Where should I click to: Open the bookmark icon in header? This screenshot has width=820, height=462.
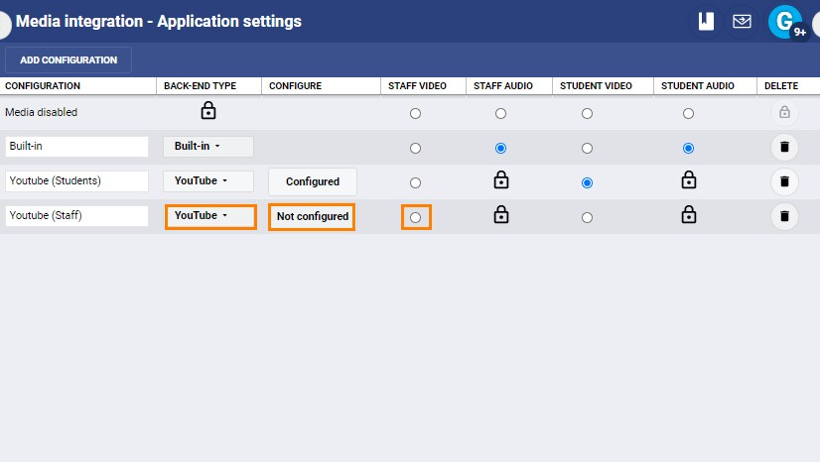click(x=706, y=22)
